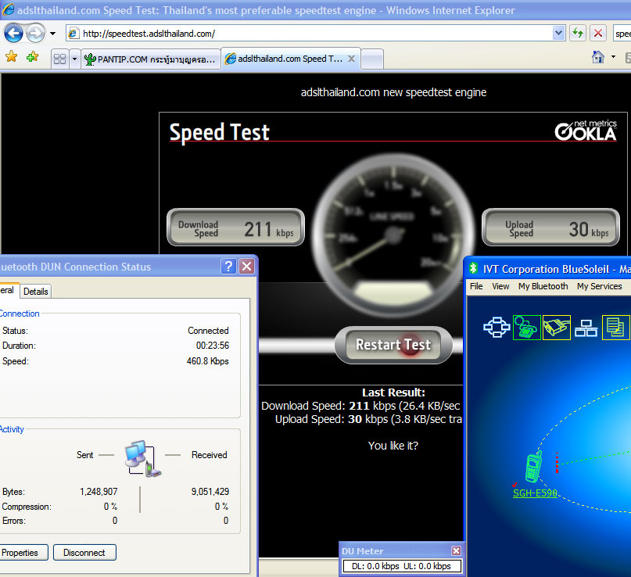Refresh the page using the green arrows icon
The height and width of the screenshot is (577, 631).
(x=578, y=34)
